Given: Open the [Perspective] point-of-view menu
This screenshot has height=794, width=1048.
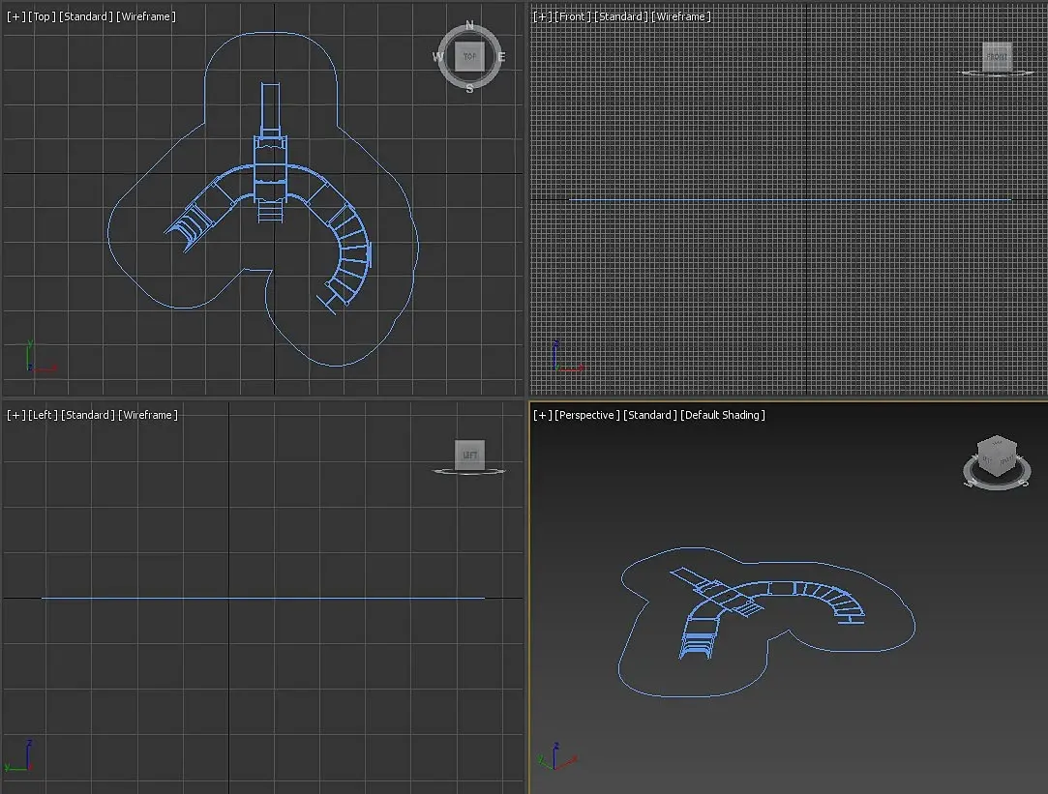Looking at the screenshot, I should pyautogui.click(x=587, y=415).
